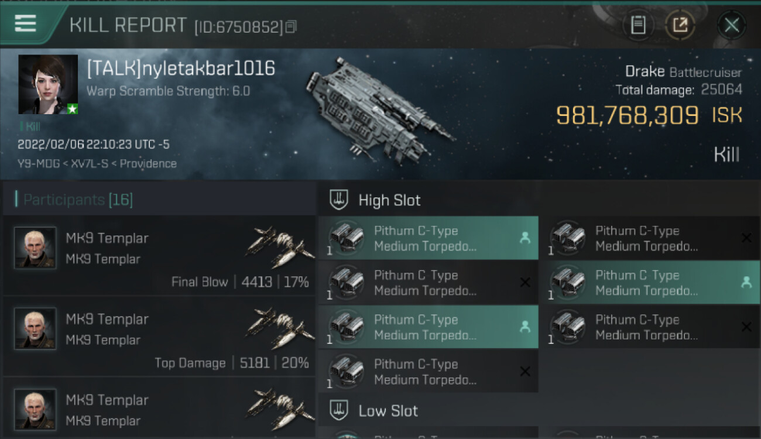Image resolution: width=761 pixels, height=439 pixels.
Task: Share the kill report externally
Action: (x=680, y=25)
